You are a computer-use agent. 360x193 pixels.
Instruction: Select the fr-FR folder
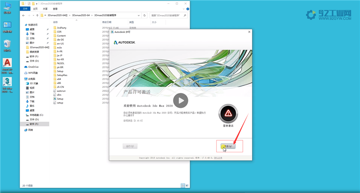58,52
